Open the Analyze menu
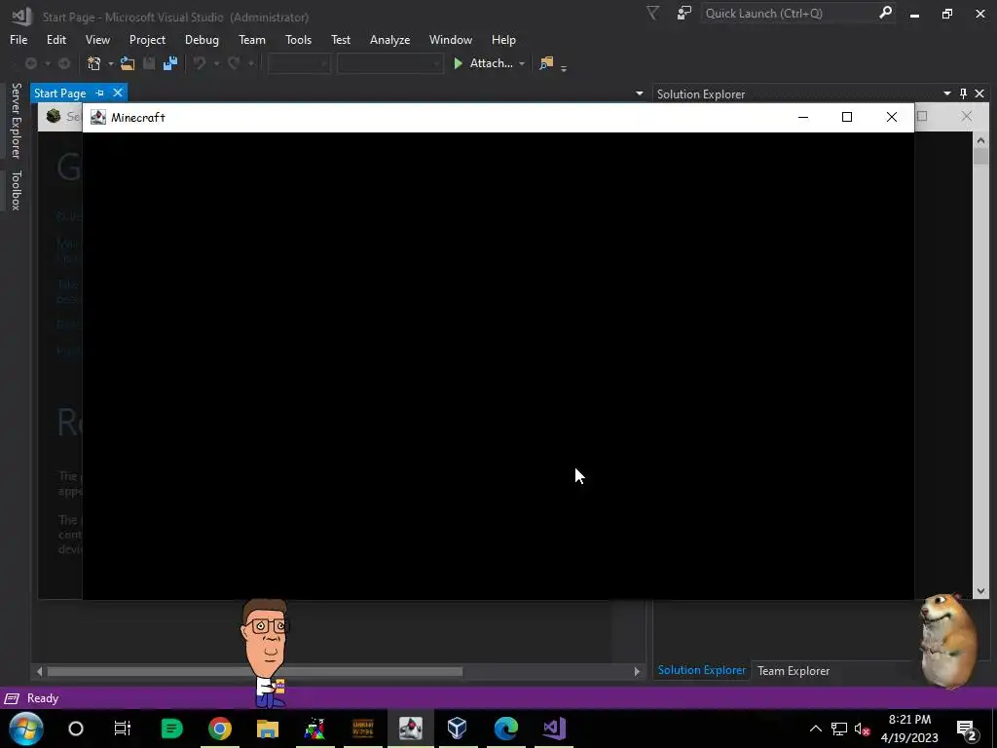This screenshot has width=997, height=748. point(389,39)
